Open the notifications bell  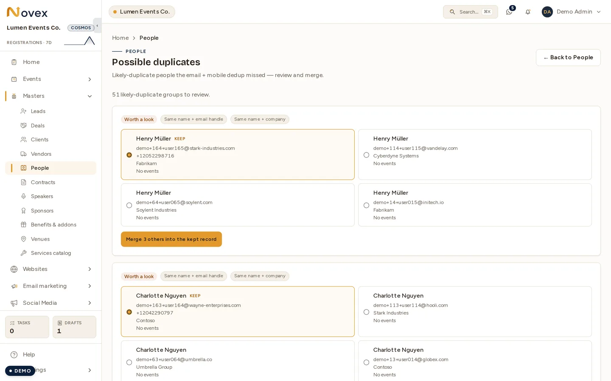click(x=528, y=12)
